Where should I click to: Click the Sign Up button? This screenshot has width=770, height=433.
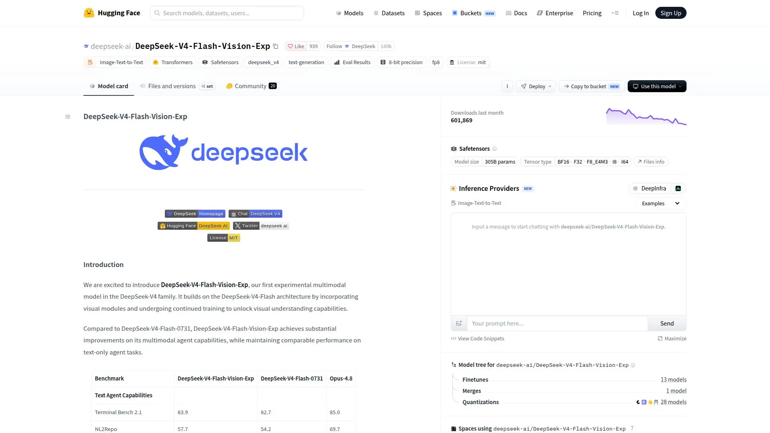click(x=671, y=13)
